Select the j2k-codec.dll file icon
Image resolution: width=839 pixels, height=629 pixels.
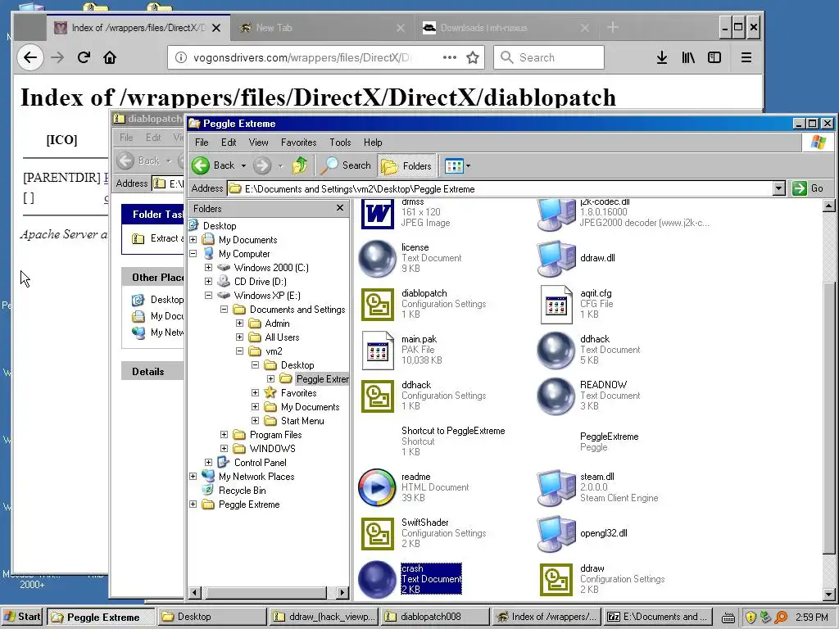(556, 215)
